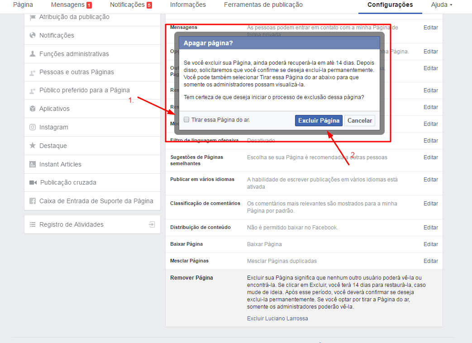The height and width of the screenshot is (343, 472).
Task: Click the Mensagens badge showing 1
Action: pyautogui.click(x=89, y=5)
